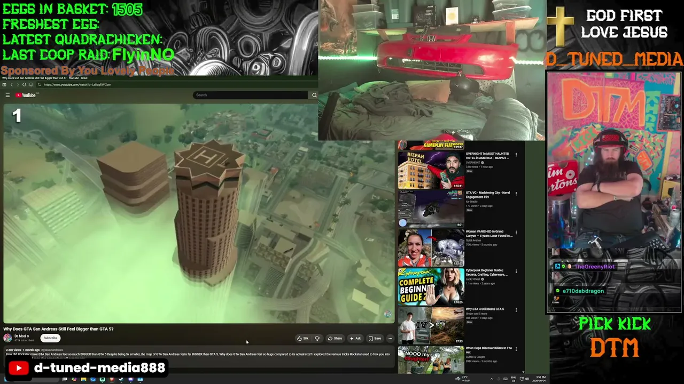Click the title 'Woman VANISHED in Grand Canyon'

point(489,234)
